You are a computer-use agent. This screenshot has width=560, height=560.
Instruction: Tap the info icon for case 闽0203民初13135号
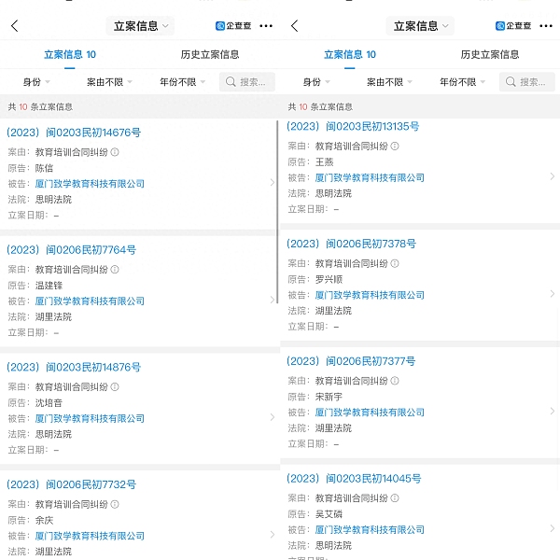click(395, 147)
